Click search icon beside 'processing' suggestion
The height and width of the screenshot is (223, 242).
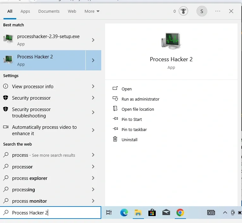[x=6, y=189]
